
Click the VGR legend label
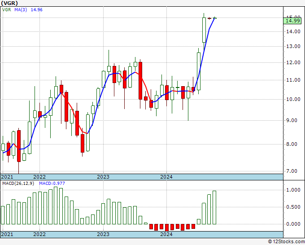[7, 10]
